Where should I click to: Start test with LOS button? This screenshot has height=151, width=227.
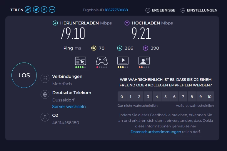[x=24, y=75]
